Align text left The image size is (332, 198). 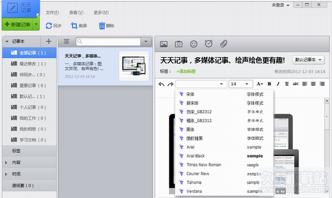coord(305,84)
